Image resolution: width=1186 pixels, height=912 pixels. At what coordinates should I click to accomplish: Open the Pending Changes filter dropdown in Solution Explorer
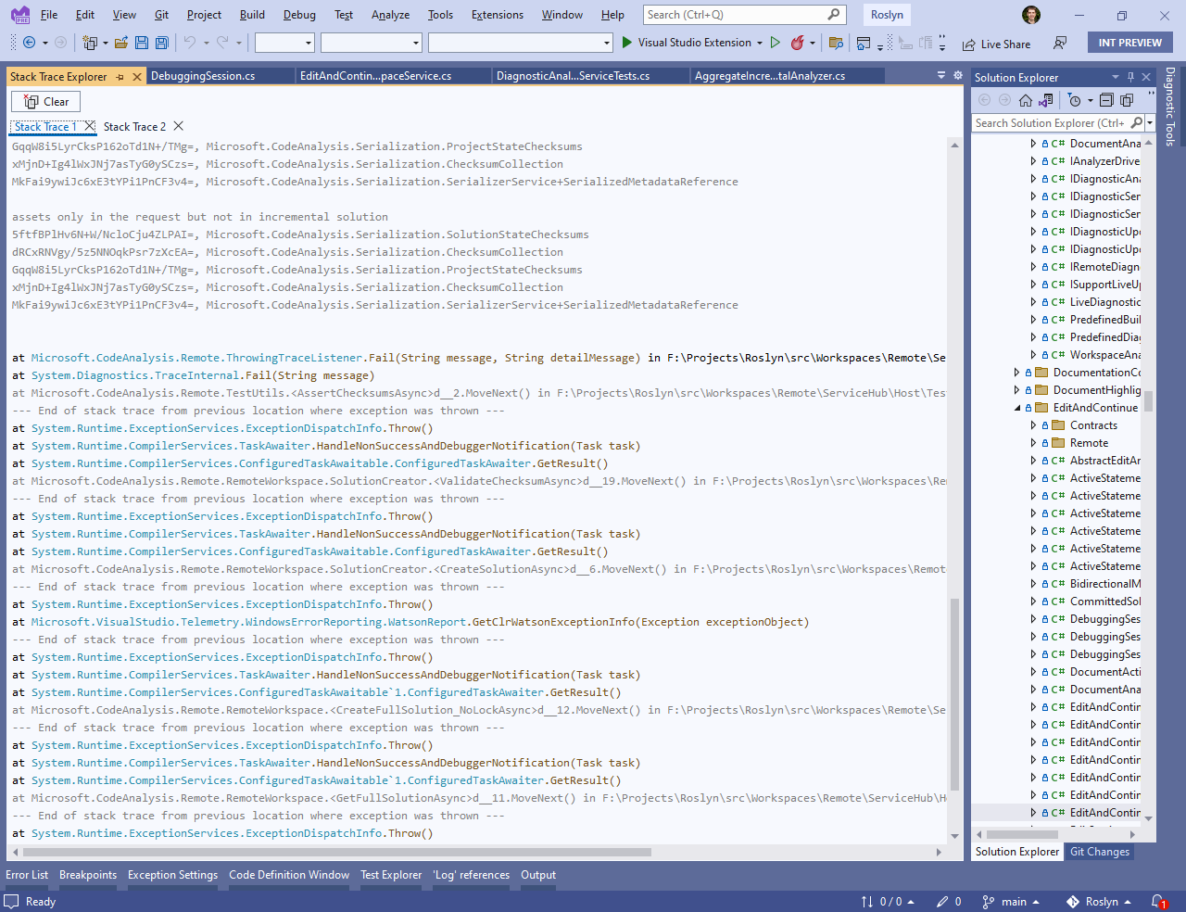pos(1091,100)
